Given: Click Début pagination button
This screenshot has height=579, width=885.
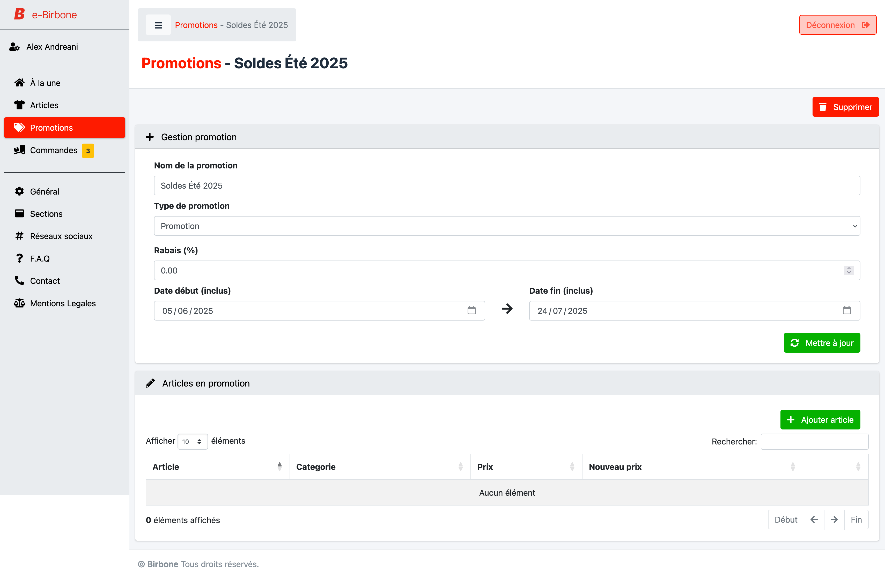Looking at the screenshot, I should click(786, 520).
